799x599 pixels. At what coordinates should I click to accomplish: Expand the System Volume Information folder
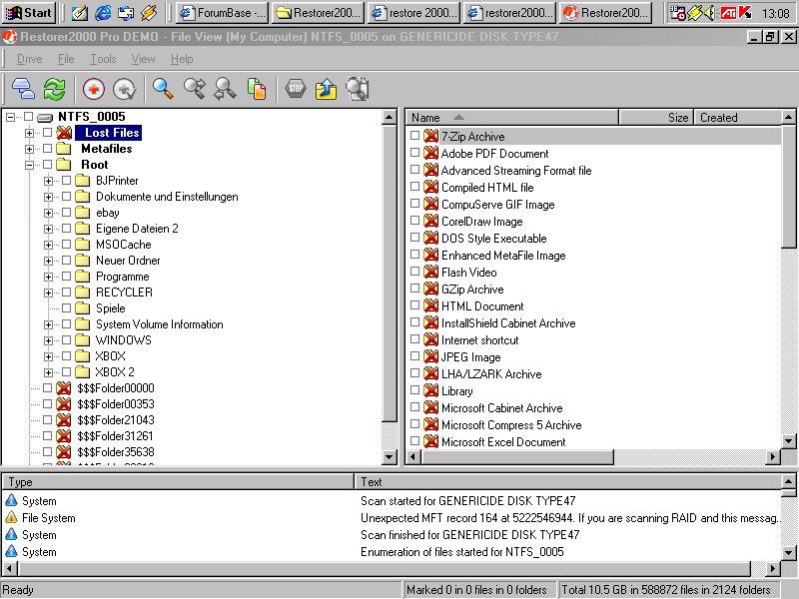point(48,324)
